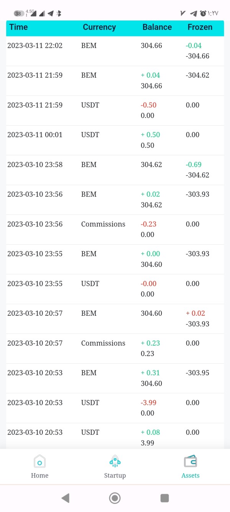Tap the Home house icon
Screen dimensions: 230x512
[x=39, y=461]
